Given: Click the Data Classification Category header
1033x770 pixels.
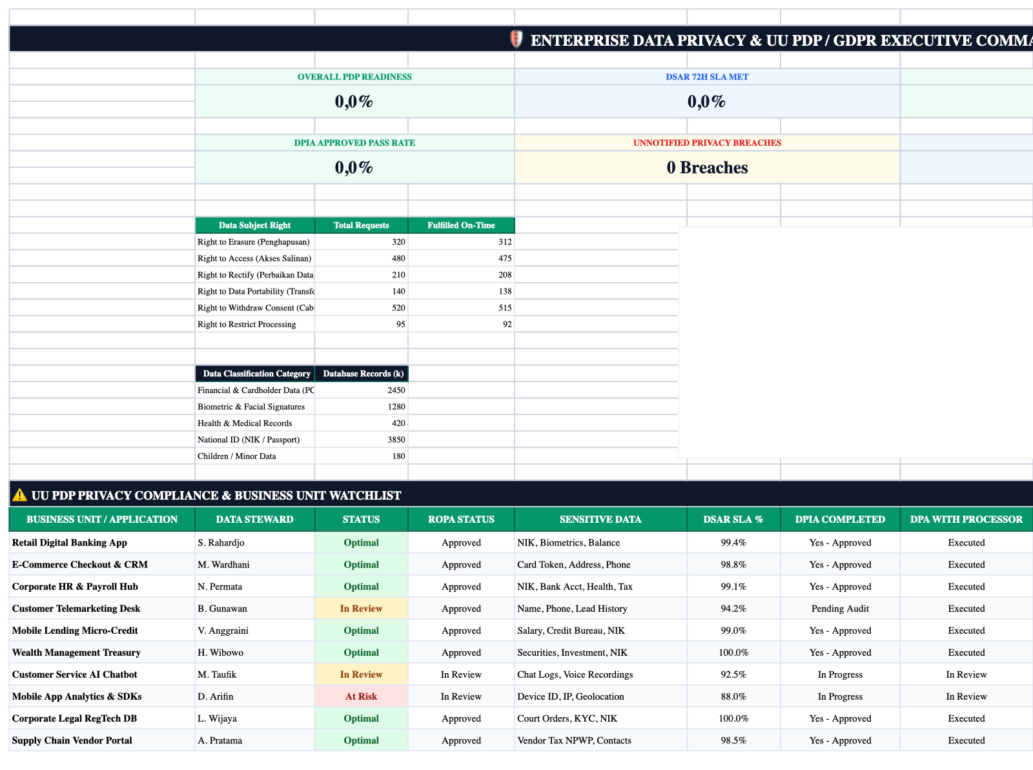Looking at the screenshot, I should (255, 374).
